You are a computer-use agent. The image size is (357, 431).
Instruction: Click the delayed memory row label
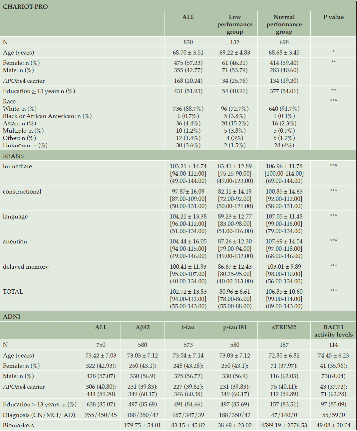pos(26,267)
